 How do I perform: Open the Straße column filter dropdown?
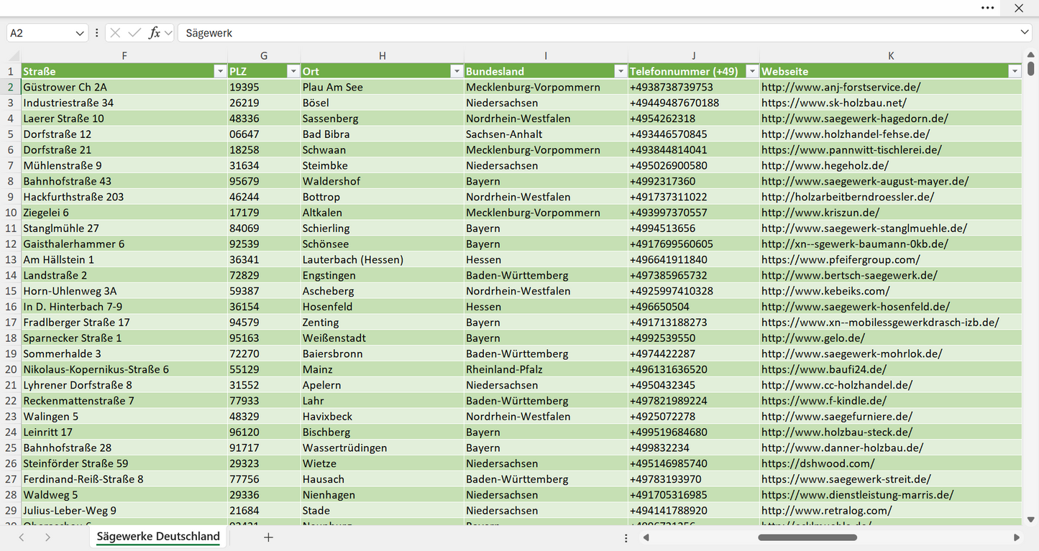click(x=220, y=71)
